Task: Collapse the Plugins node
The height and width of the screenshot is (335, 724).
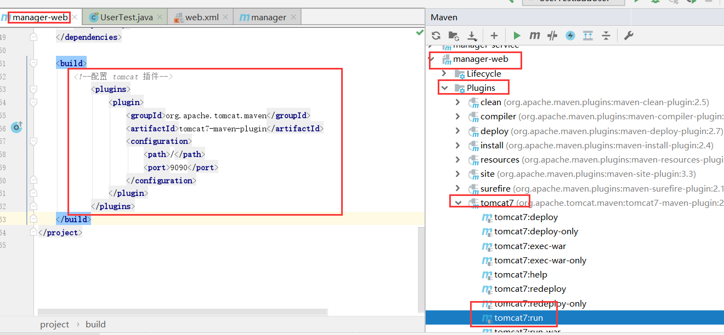Action: tap(444, 88)
